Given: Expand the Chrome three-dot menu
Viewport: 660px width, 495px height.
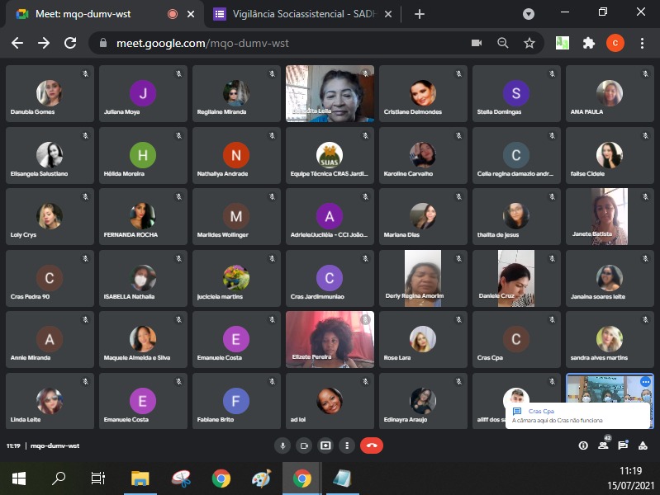Looking at the screenshot, I should click(x=642, y=43).
